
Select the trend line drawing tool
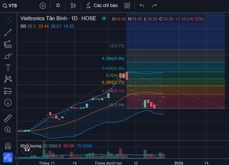click(8, 32)
